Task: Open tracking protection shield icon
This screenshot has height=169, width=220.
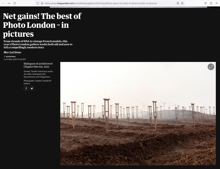Action: pyautogui.click(x=37, y=3)
